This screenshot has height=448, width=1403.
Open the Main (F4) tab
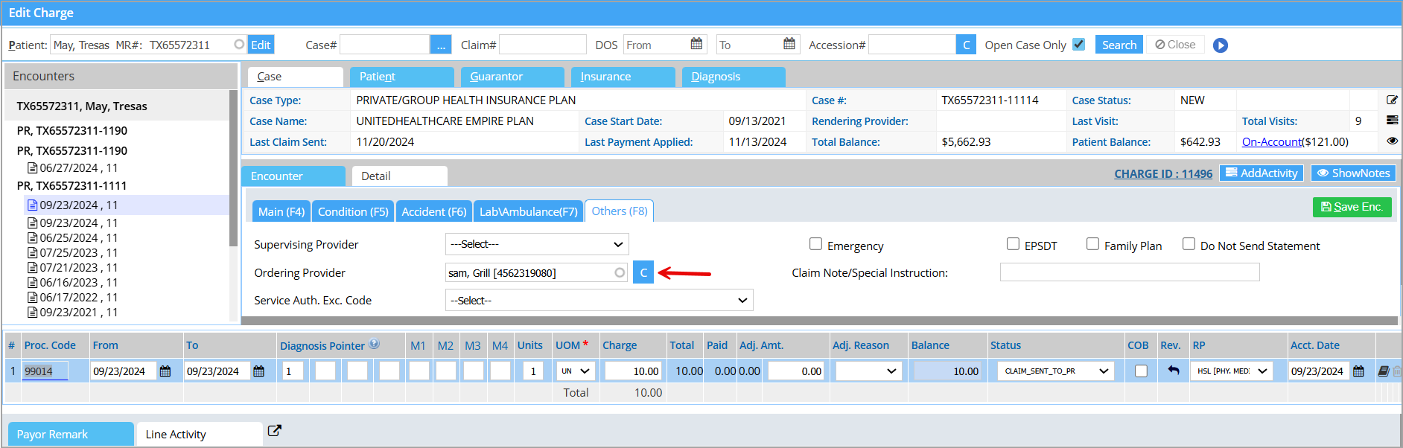pos(281,211)
